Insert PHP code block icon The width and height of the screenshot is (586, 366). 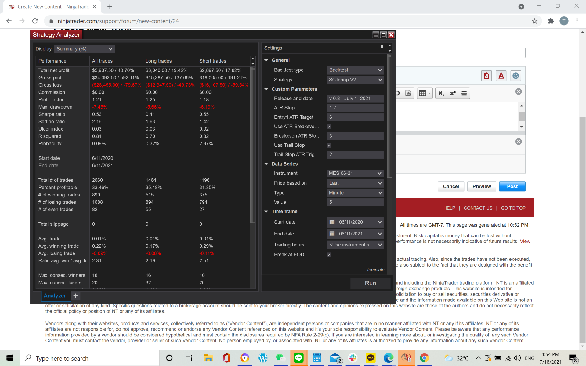pyautogui.click(x=408, y=93)
